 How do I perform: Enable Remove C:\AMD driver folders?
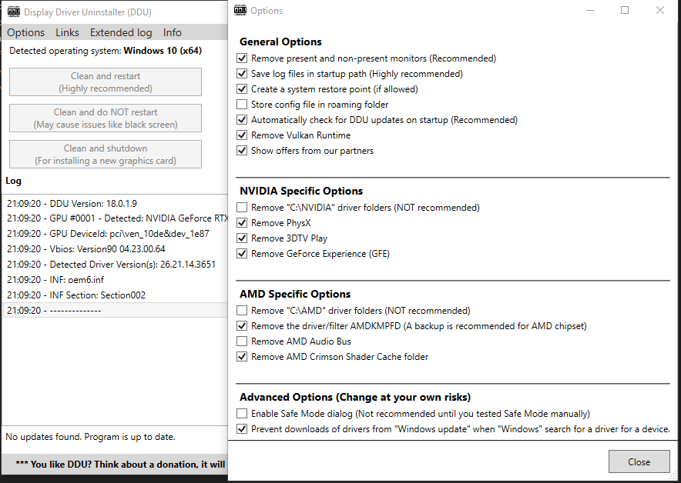(242, 311)
